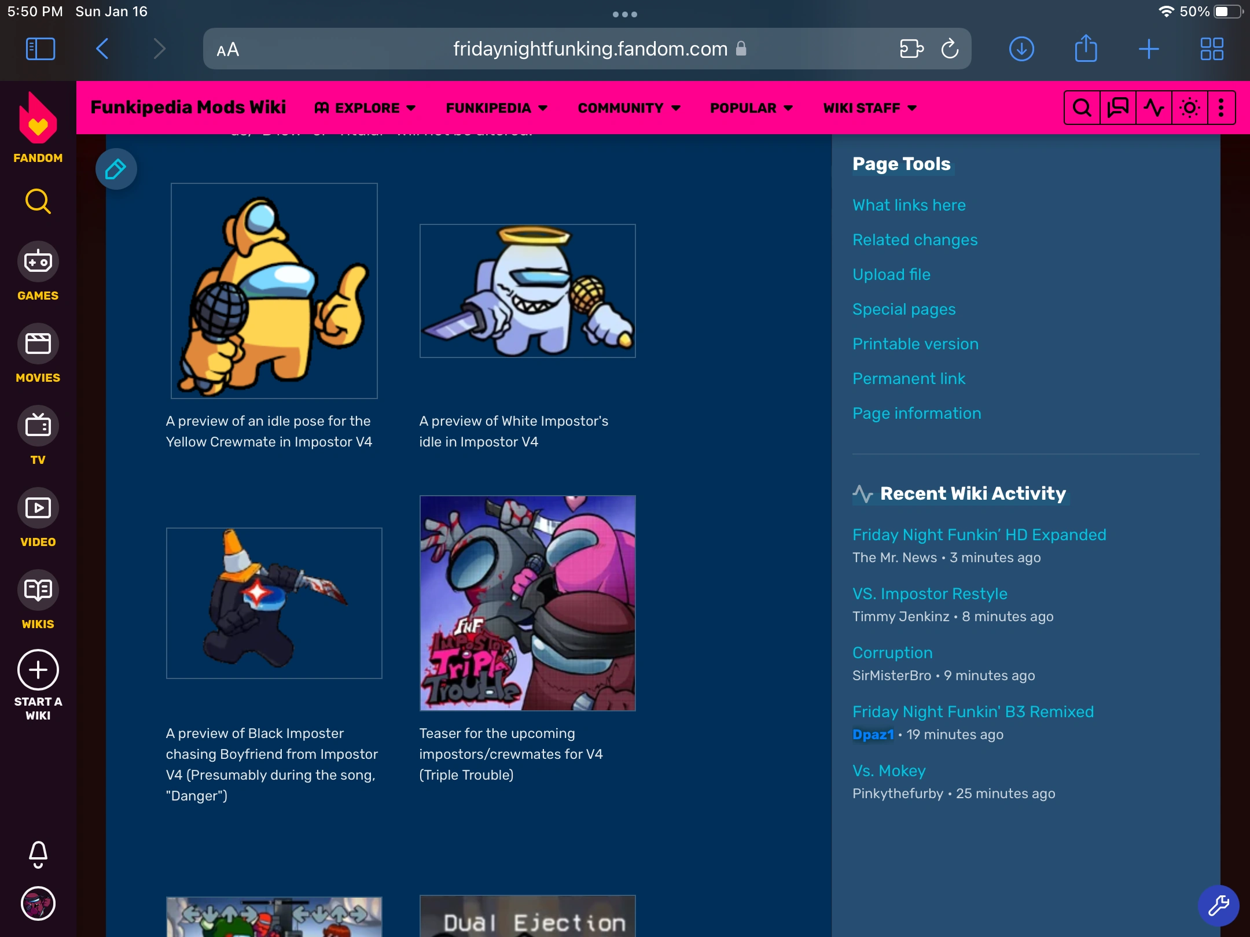Open recent activity pulse icon in header
The width and height of the screenshot is (1250, 937).
point(1153,108)
